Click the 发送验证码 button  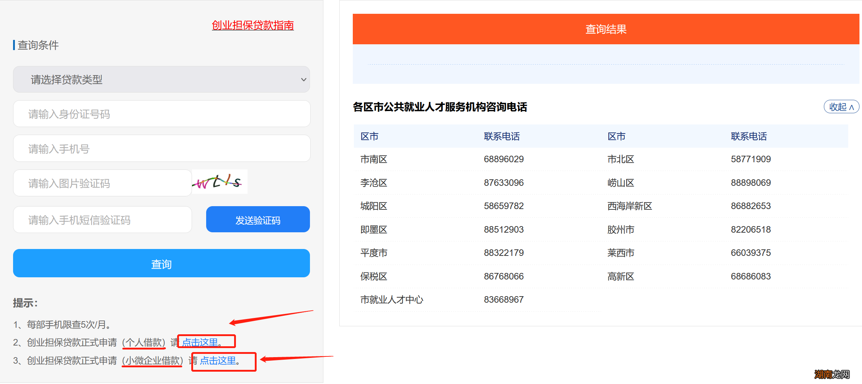click(258, 219)
